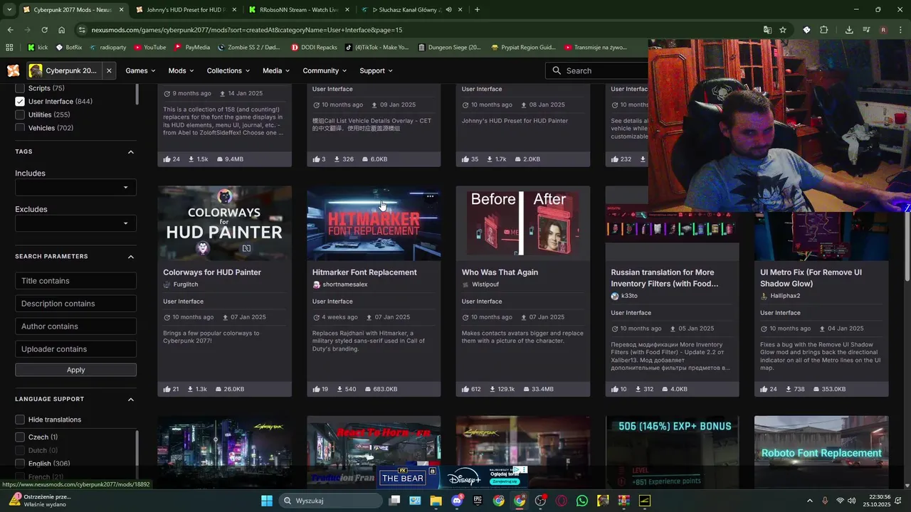Expand the Media menu dropdown
The height and width of the screenshot is (512, 911).
[x=276, y=70]
